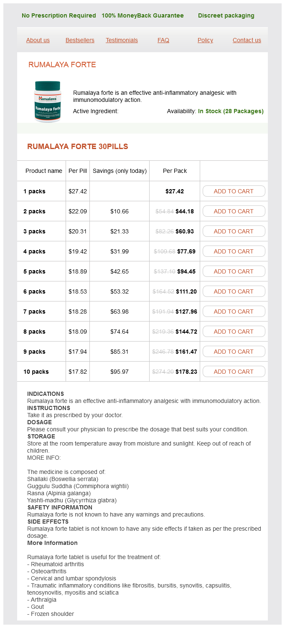Click the Contact us link
This screenshot has height=628, width=285.
click(247, 40)
